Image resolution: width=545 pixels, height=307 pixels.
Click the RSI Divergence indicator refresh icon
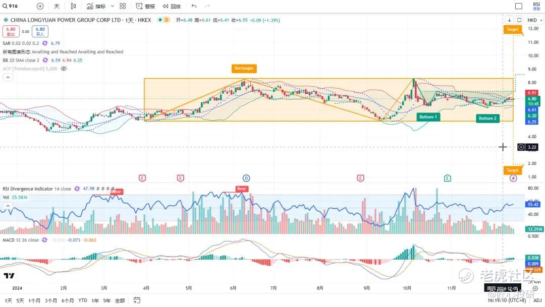tap(77, 189)
